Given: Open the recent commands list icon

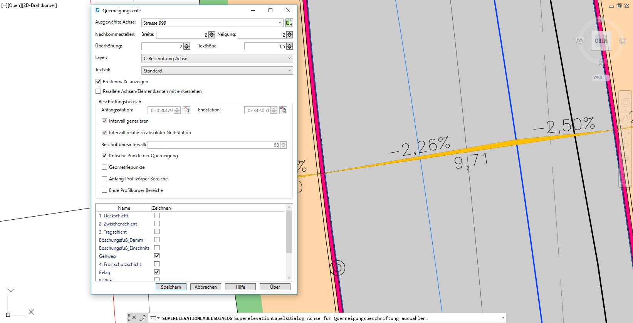Looking at the screenshot, I should point(154,318).
